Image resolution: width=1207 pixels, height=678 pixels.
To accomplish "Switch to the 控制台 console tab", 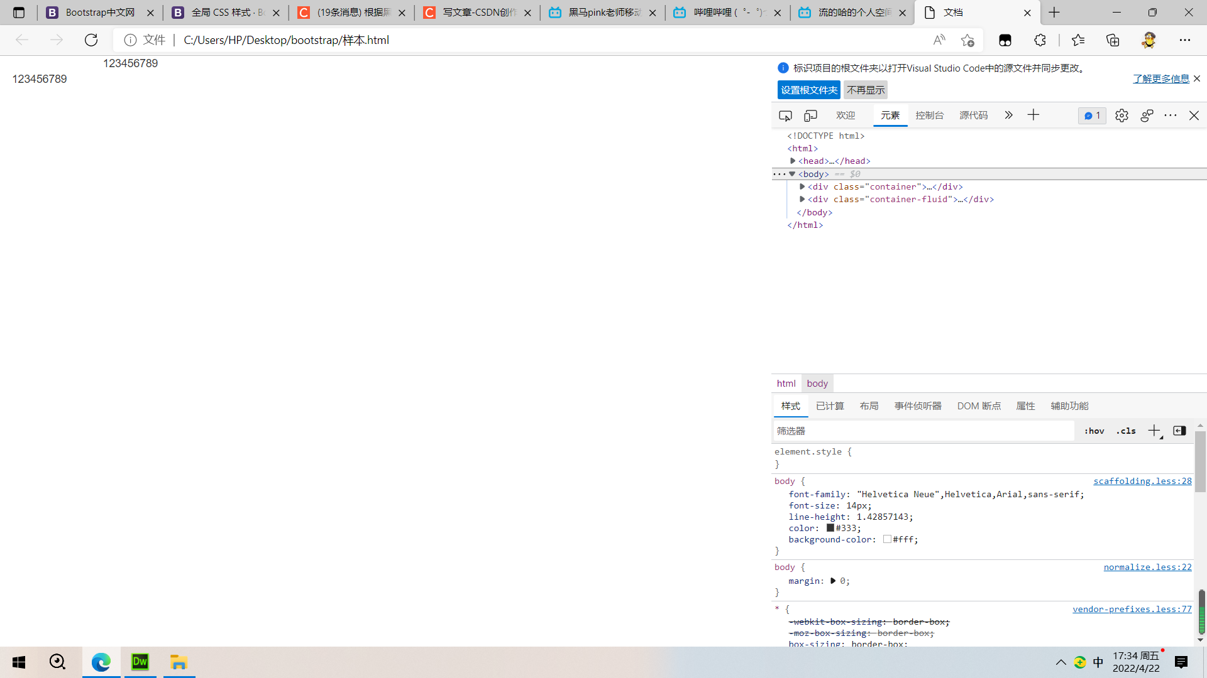I will 929,116.
